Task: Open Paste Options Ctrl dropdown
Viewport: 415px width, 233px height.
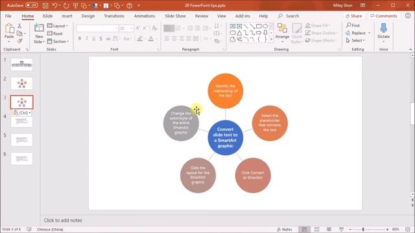Action: pyautogui.click(x=22, y=113)
